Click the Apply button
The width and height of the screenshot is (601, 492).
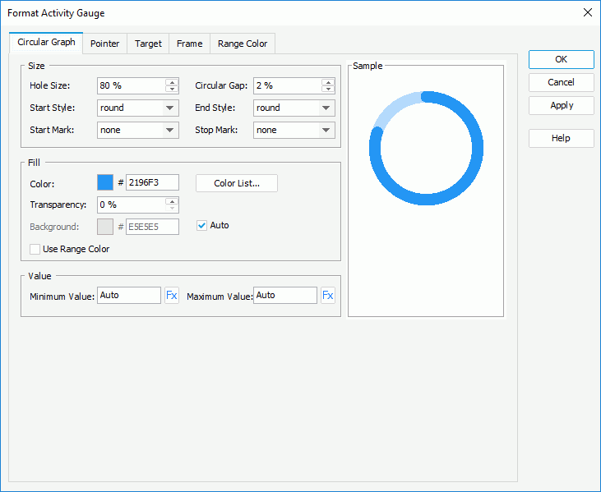click(562, 105)
